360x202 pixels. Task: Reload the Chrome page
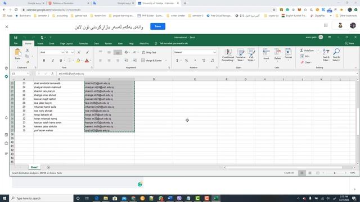click(x=16, y=10)
